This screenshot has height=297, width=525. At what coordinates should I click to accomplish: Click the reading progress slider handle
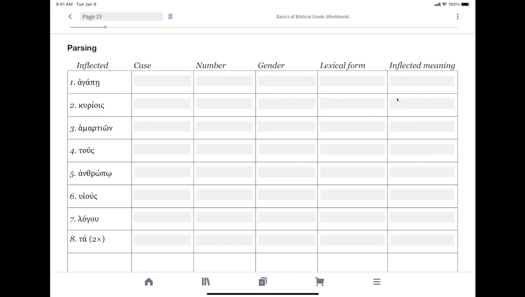tap(105, 27)
